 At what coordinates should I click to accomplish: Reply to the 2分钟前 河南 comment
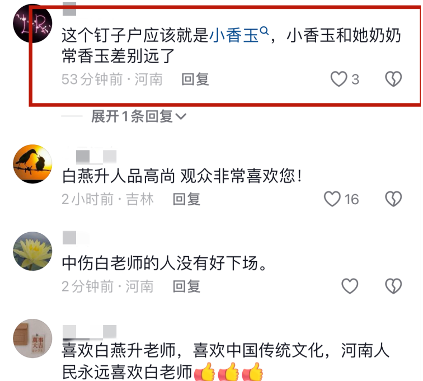click(187, 286)
